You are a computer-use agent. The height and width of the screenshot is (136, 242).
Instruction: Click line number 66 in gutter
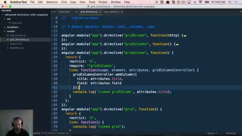(x=56, y=109)
